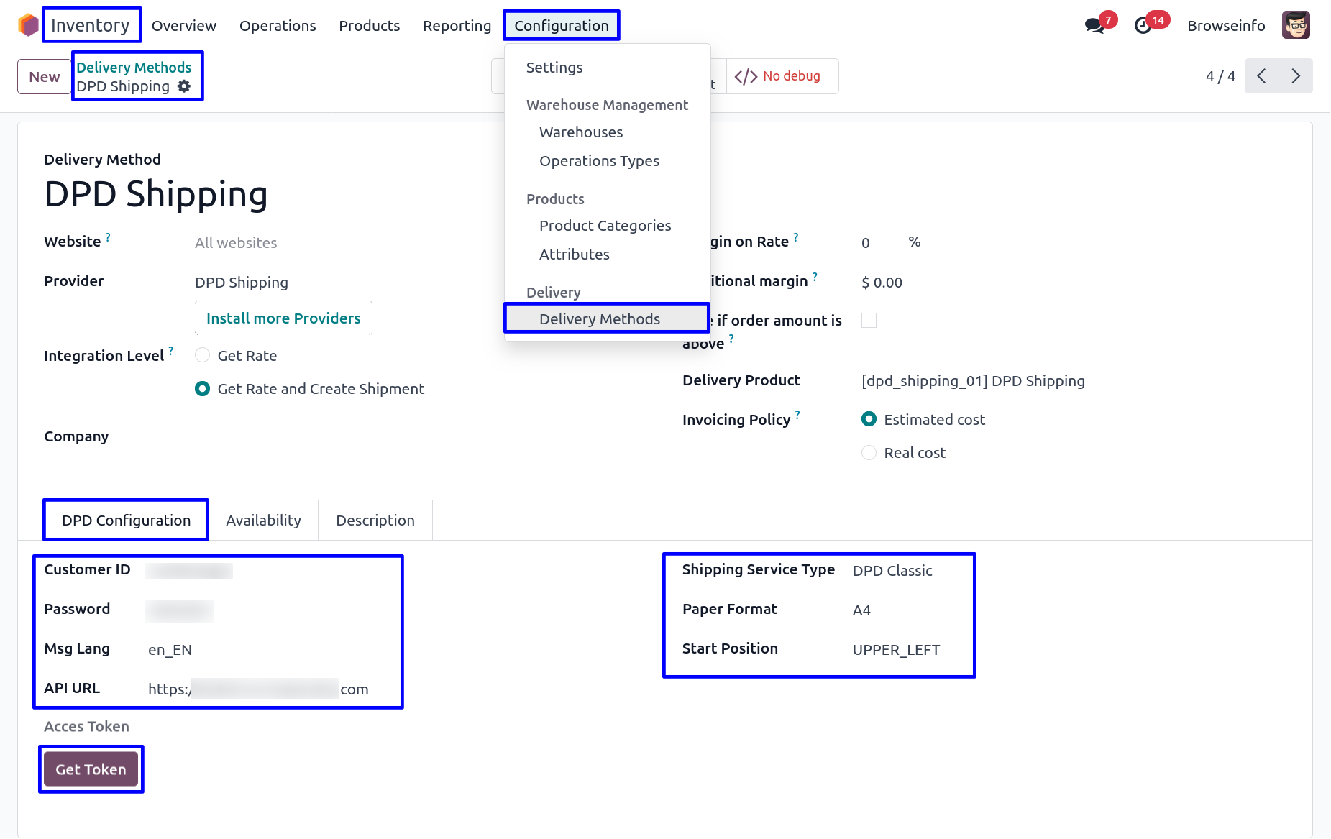The height and width of the screenshot is (839, 1331).
Task: Select the Real cost invoicing policy
Action: [x=869, y=452]
